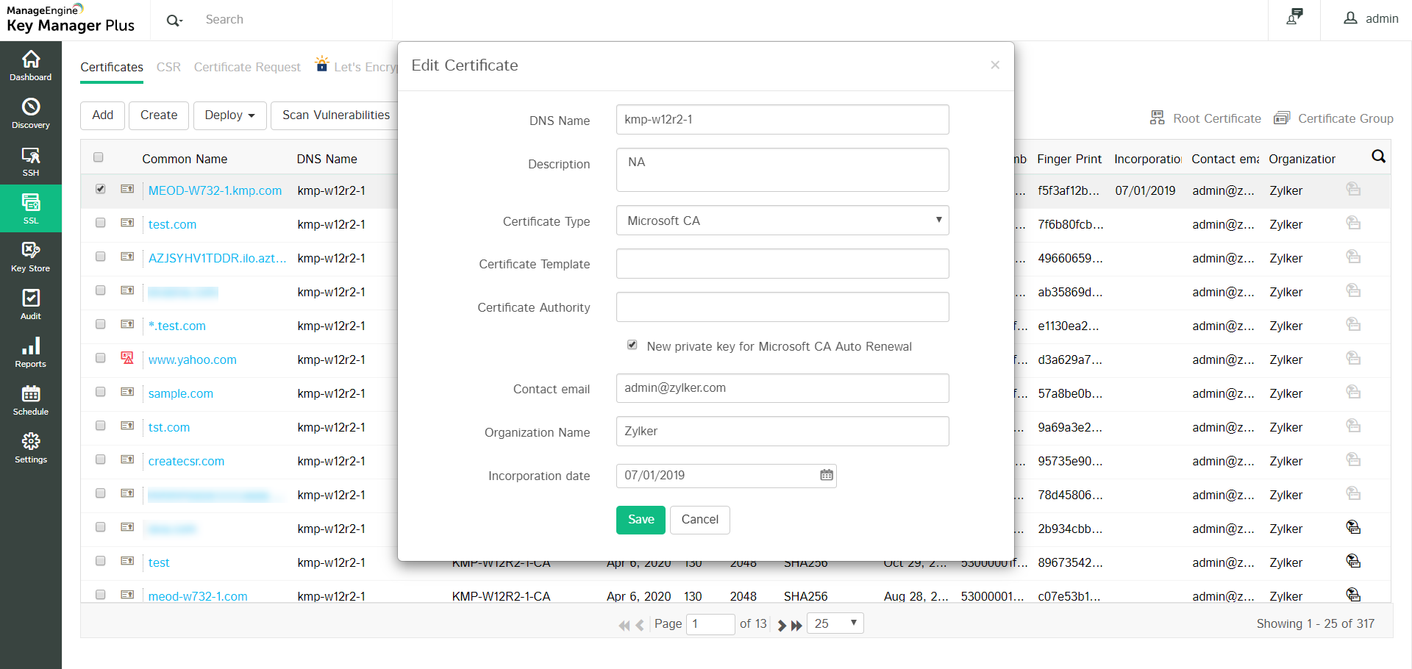1412x669 pixels.
Task: Switch to the Certificate Request tab
Action: tap(247, 67)
